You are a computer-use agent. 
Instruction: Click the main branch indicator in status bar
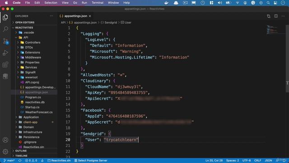coord(9,160)
